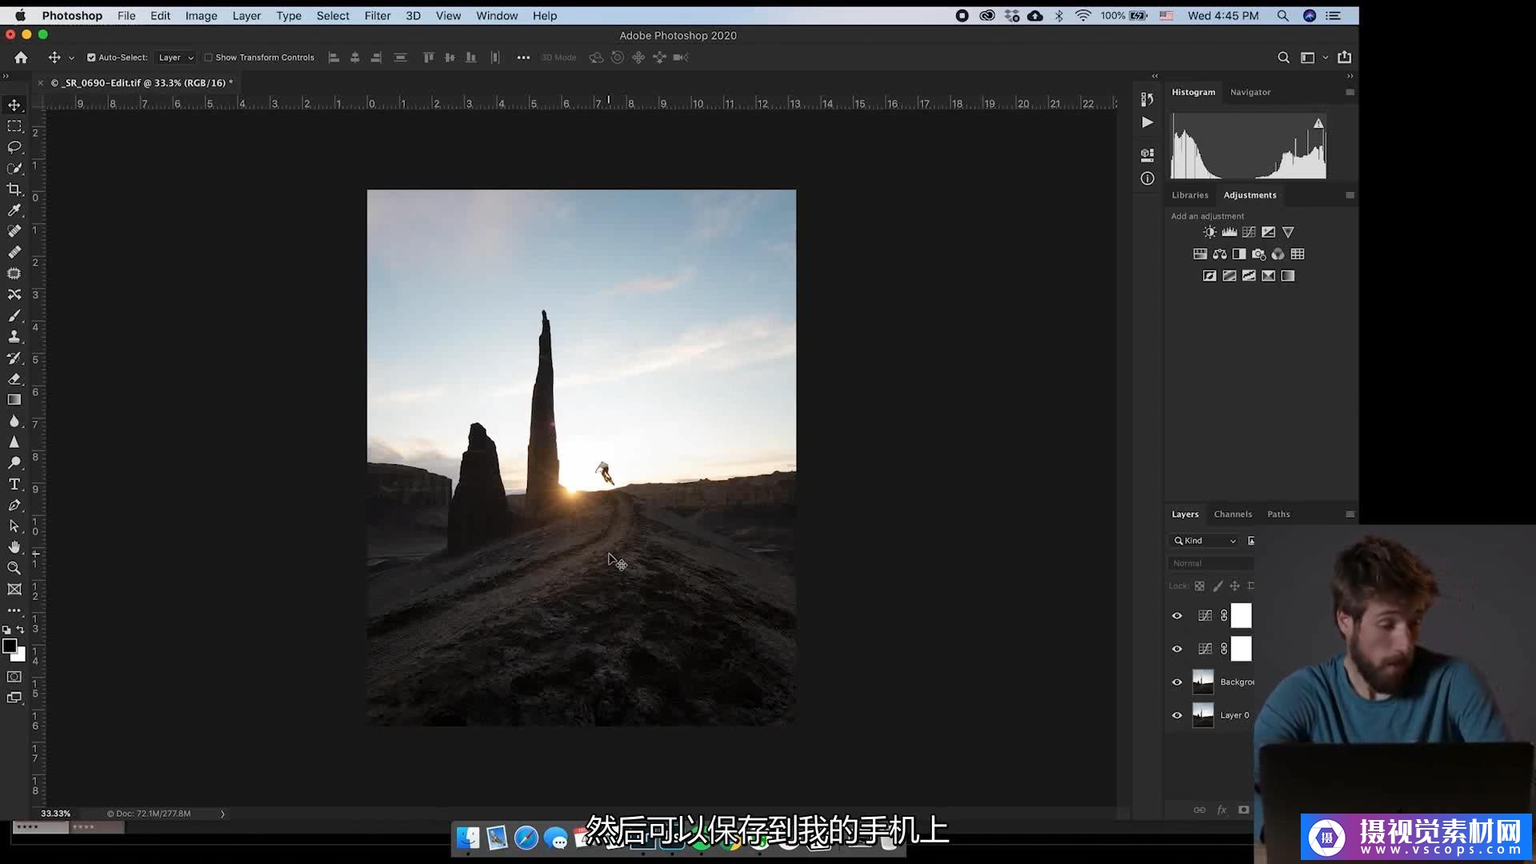Open the Filter menu
The height and width of the screenshot is (864, 1536).
tap(377, 16)
